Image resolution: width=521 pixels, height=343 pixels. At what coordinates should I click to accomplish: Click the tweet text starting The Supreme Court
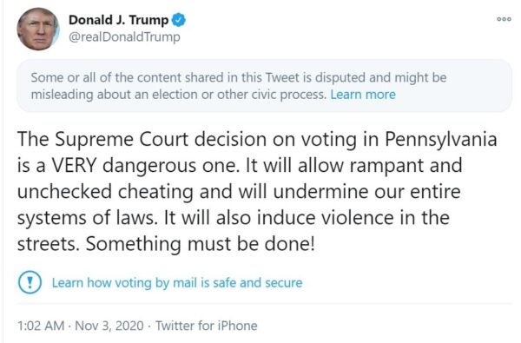257,191
